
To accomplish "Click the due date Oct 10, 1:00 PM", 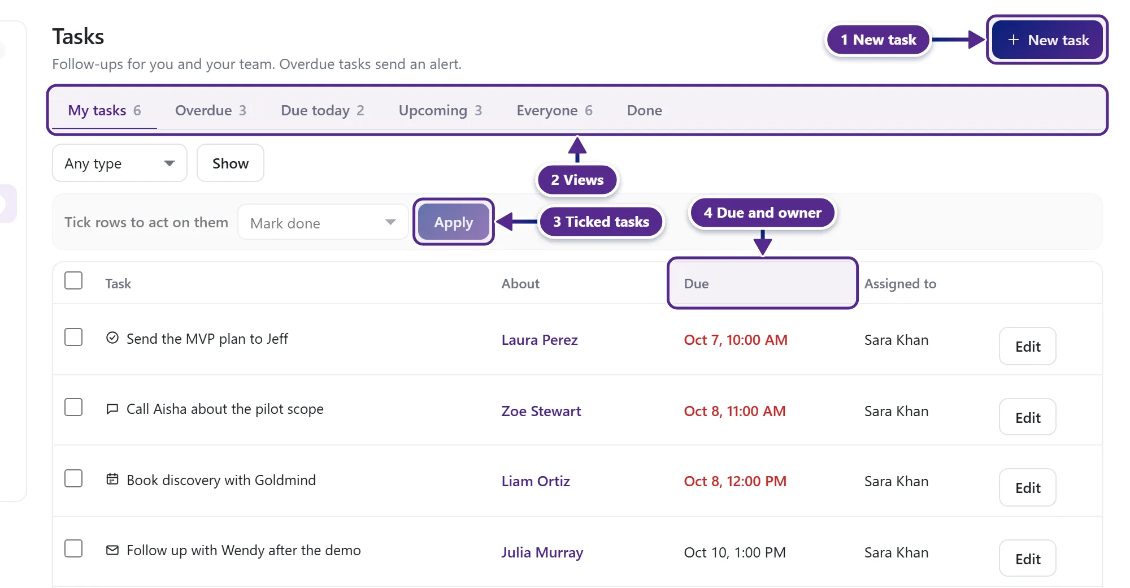I will (734, 552).
